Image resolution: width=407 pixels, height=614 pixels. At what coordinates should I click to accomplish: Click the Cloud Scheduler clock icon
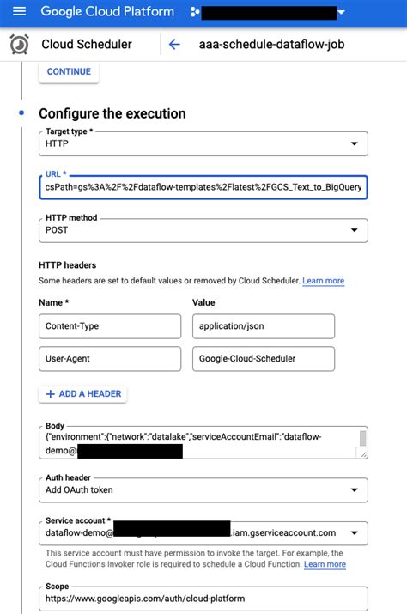click(x=19, y=45)
